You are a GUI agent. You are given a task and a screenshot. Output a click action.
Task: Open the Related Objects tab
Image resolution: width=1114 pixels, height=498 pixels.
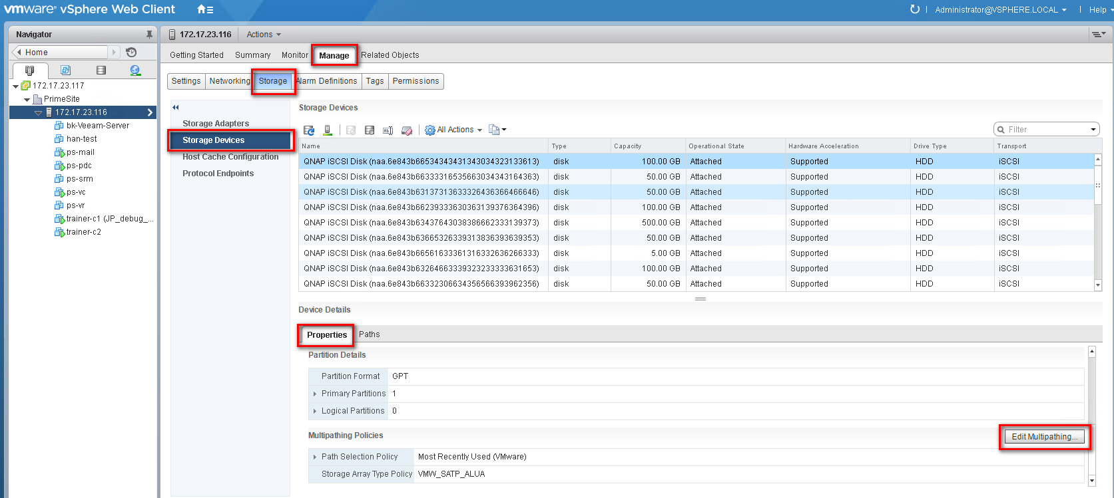[x=390, y=55]
